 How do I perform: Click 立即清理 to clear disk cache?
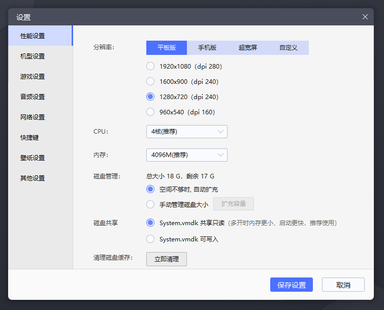click(x=167, y=259)
